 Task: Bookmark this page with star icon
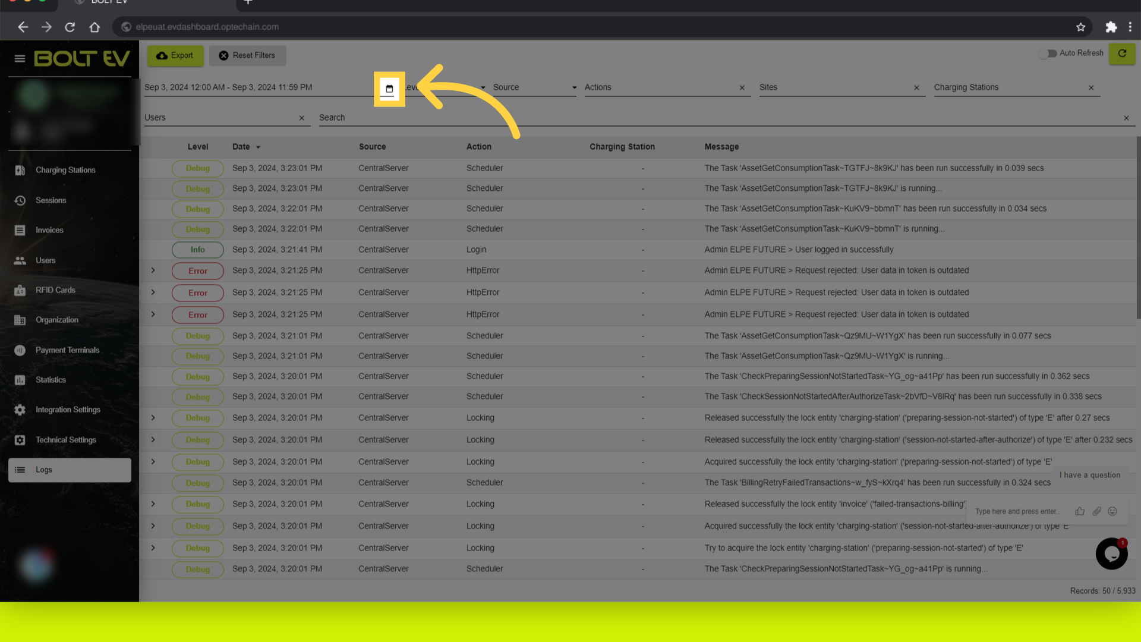[1080, 27]
